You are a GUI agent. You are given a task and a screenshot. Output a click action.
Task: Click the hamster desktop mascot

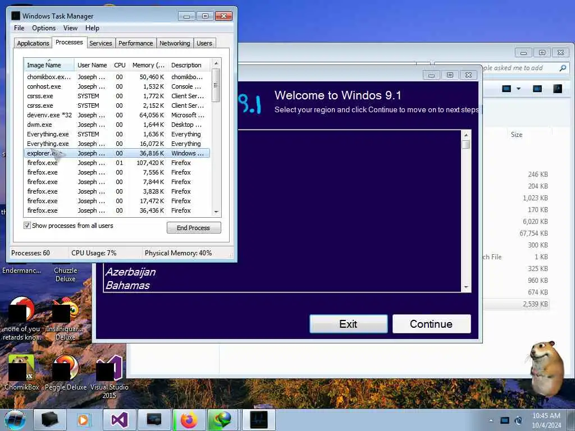(x=547, y=368)
